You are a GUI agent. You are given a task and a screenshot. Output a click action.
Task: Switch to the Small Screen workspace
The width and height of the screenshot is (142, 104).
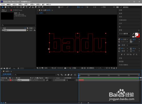(103, 7)
